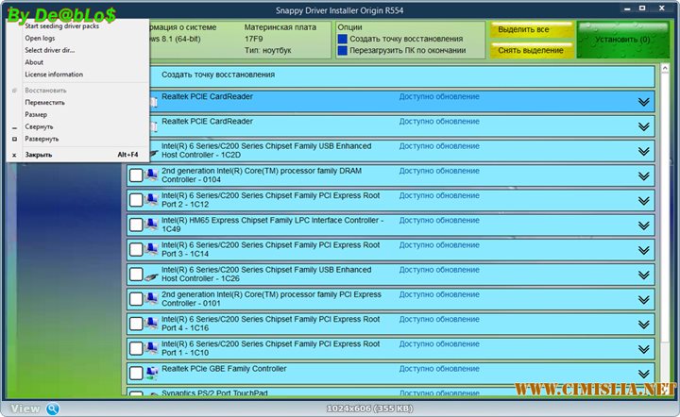The image size is (680, 417).
Task: Click device icon for HM65 LPC Interface Controller
Action: (x=152, y=225)
